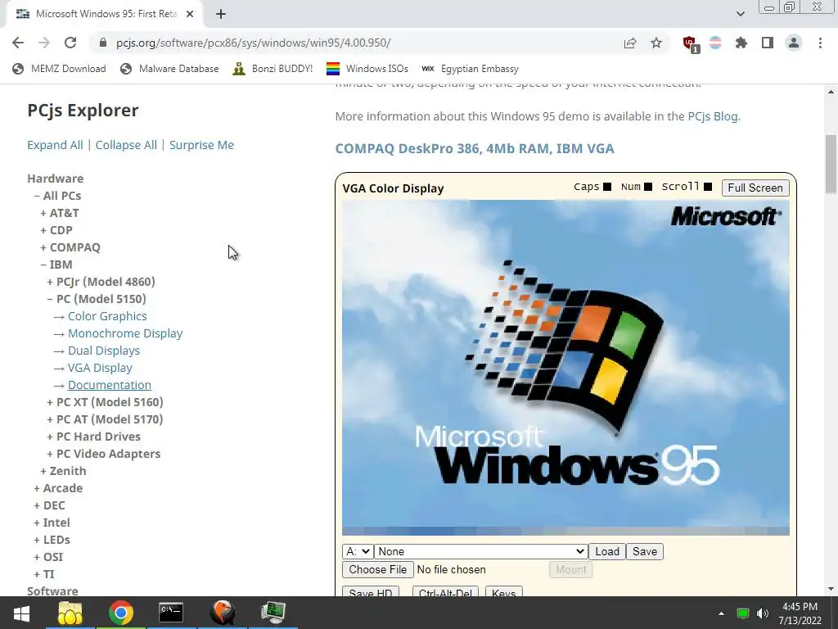Expand the AT&T tree node
The width and height of the screenshot is (838, 629).
[x=60, y=213]
